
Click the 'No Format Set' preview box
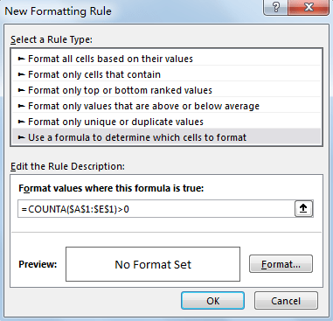(153, 264)
